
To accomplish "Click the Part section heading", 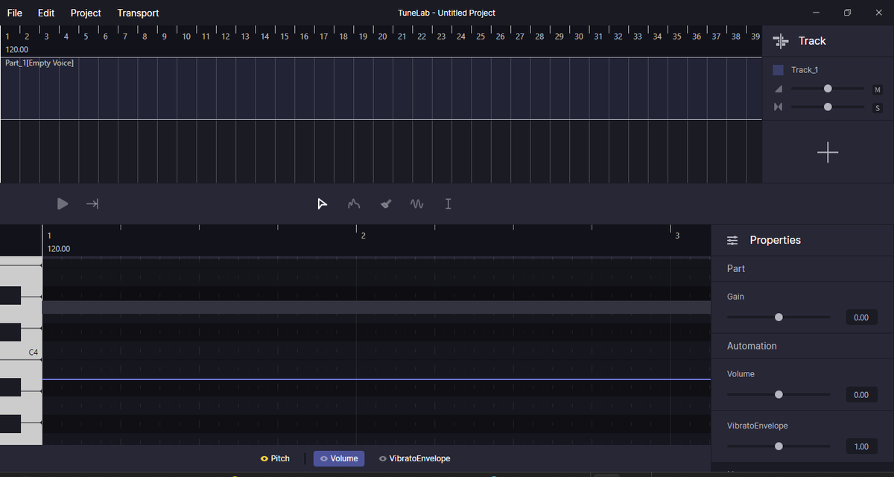I will pos(736,268).
